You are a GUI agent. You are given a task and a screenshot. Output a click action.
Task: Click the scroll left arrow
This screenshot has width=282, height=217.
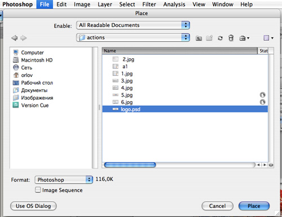click(258, 165)
